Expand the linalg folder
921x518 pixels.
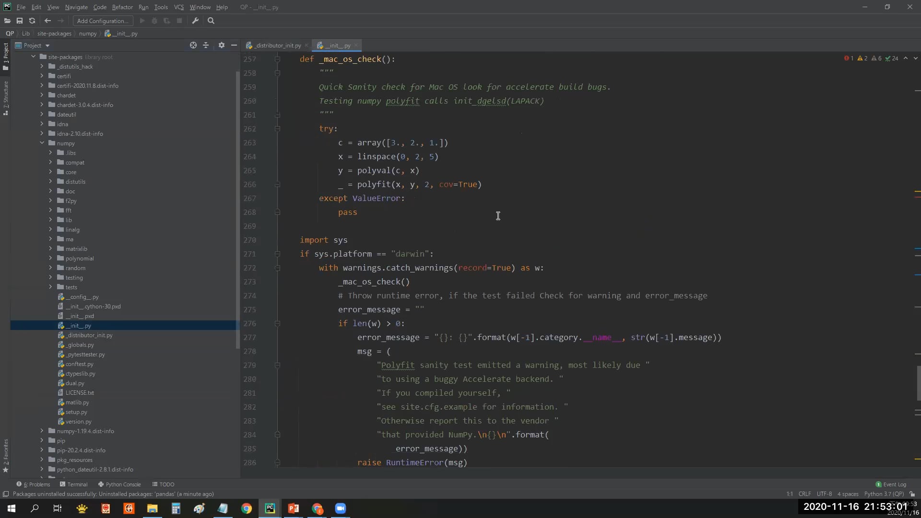pyautogui.click(x=50, y=229)
